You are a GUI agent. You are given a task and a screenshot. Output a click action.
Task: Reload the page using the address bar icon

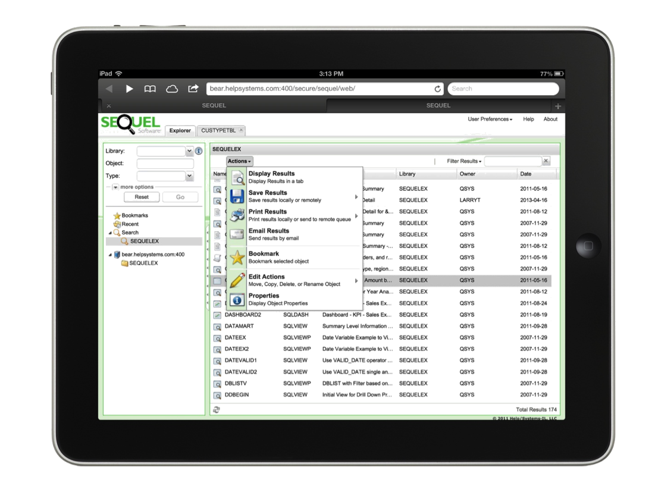click(x=438, y=89)
